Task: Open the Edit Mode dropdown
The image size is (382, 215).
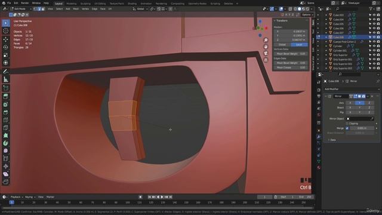Action: pyautogui.click(x=21, y=9)
